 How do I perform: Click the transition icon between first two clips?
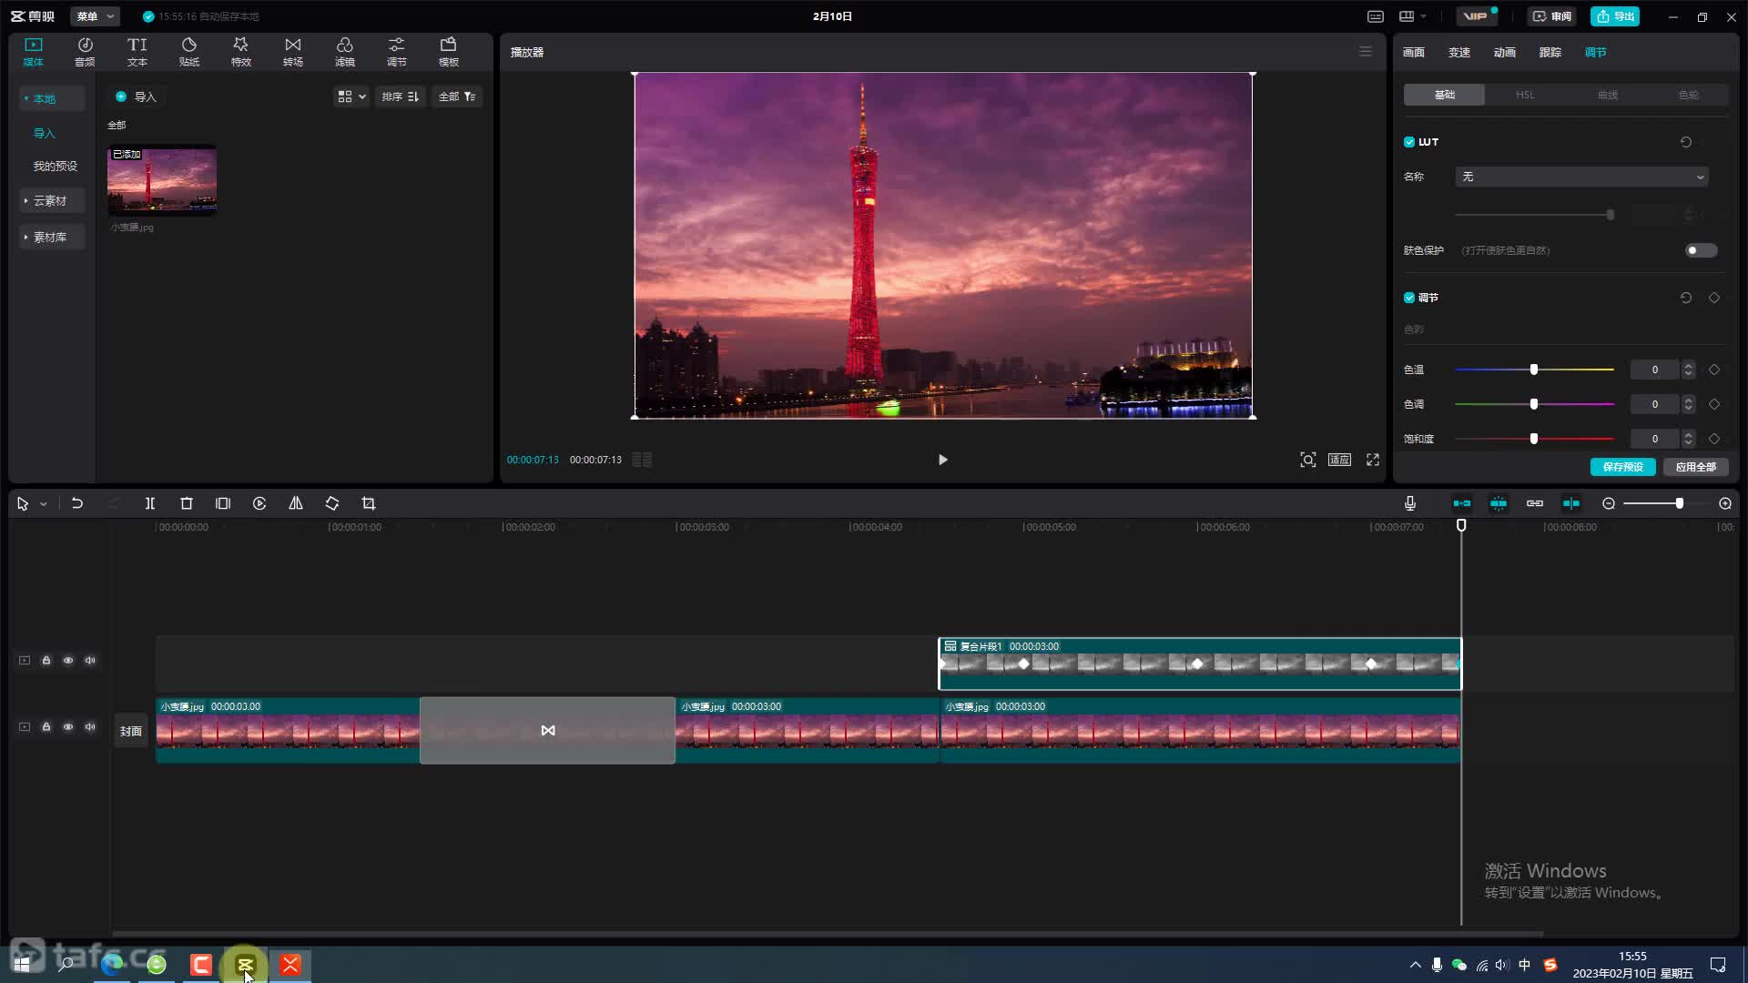[x=548, y=731]
